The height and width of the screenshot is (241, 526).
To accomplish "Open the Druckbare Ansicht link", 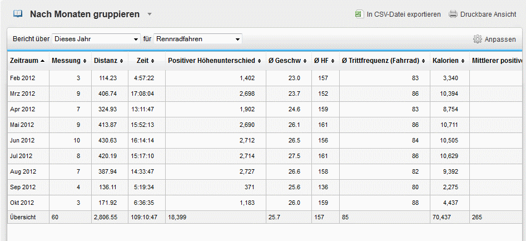I will tap(488, 14).
